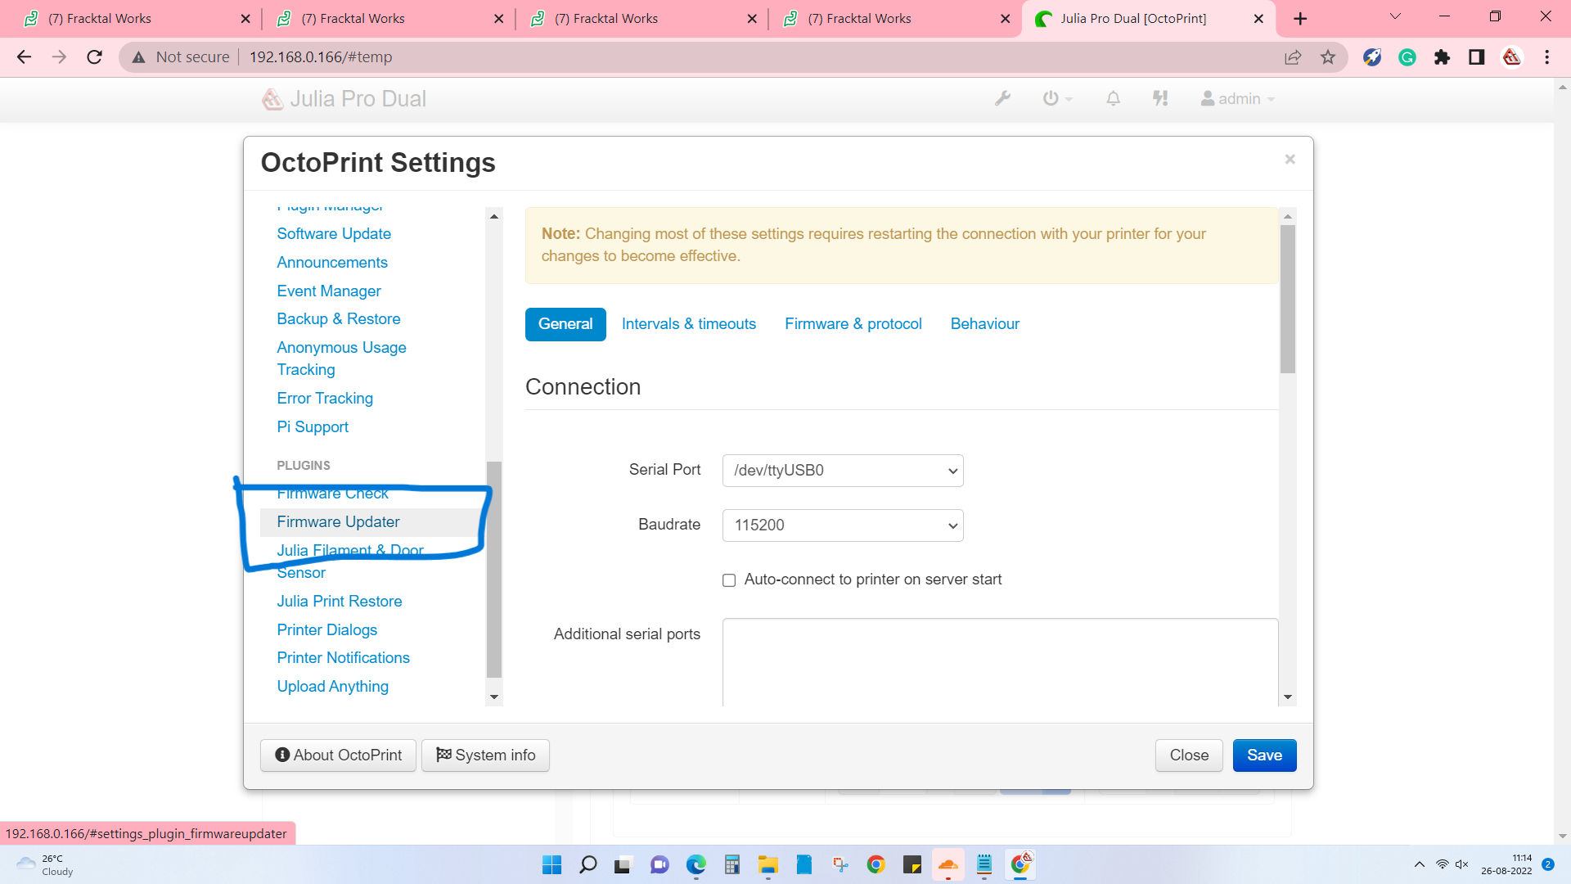
Task: Open the browser extensions puzzle icon
Action: [1442, 57]
